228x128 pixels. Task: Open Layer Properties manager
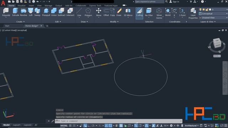(193, 14)
